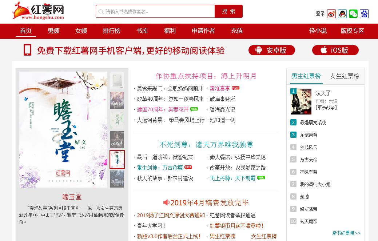Open the Hongshu site logo

(39, 11)
